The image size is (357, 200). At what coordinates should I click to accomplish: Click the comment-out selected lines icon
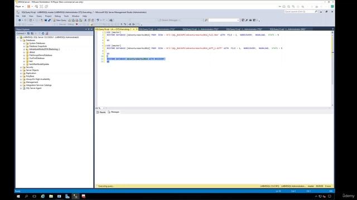122,24
